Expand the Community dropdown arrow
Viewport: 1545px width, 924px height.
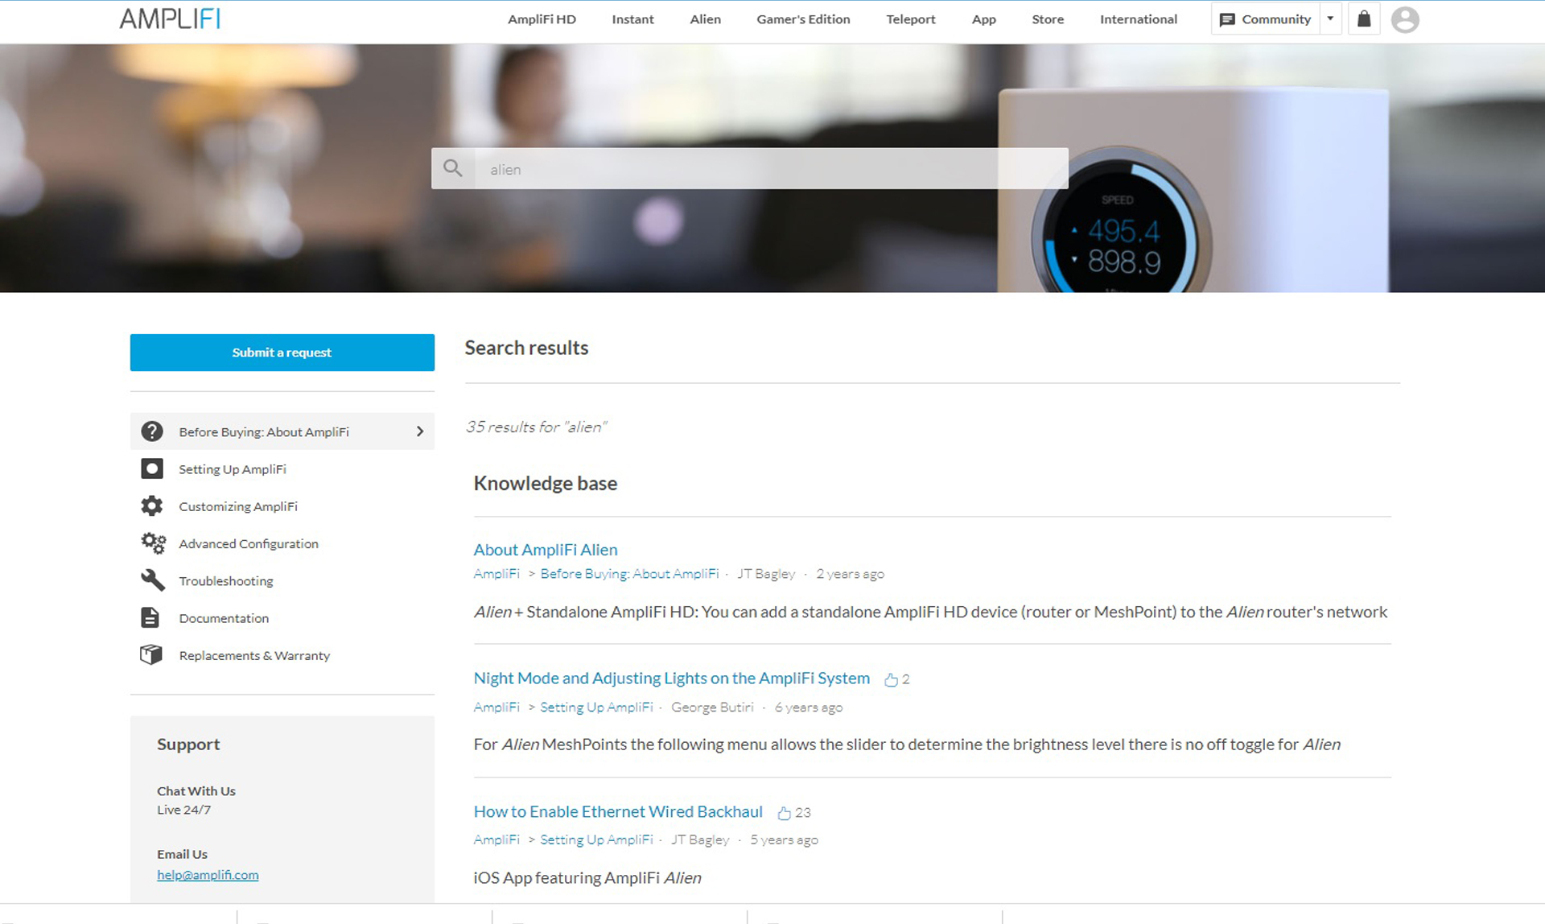pos(1330,19)
